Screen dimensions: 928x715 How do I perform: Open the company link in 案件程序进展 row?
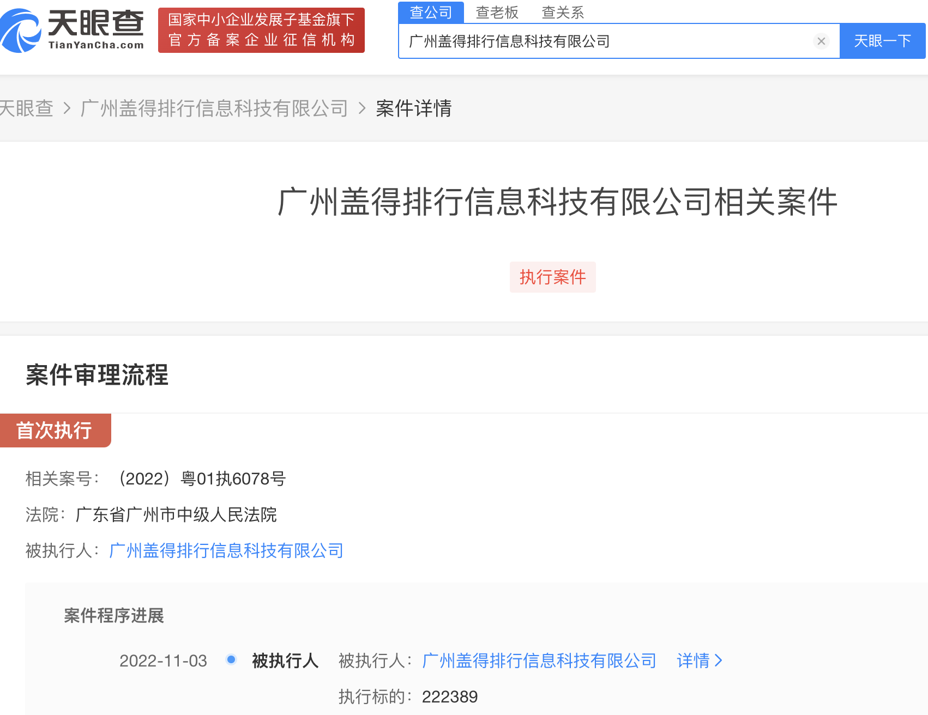pyautogui.click(x=539, y=661)
